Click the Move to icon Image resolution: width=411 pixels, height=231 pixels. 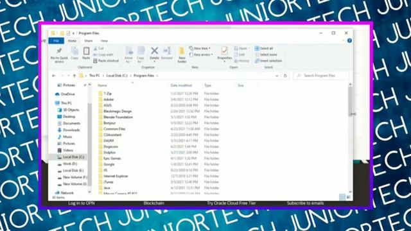pos(128,51)
